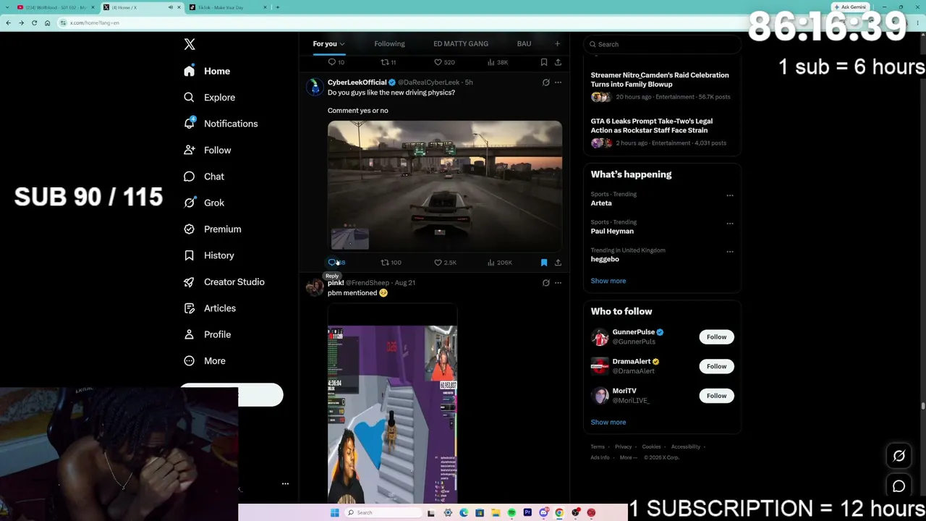Viewport: 926px width, 521px height.
Task: Expand the More menu in the sidebar
Action: coord(205,361)
